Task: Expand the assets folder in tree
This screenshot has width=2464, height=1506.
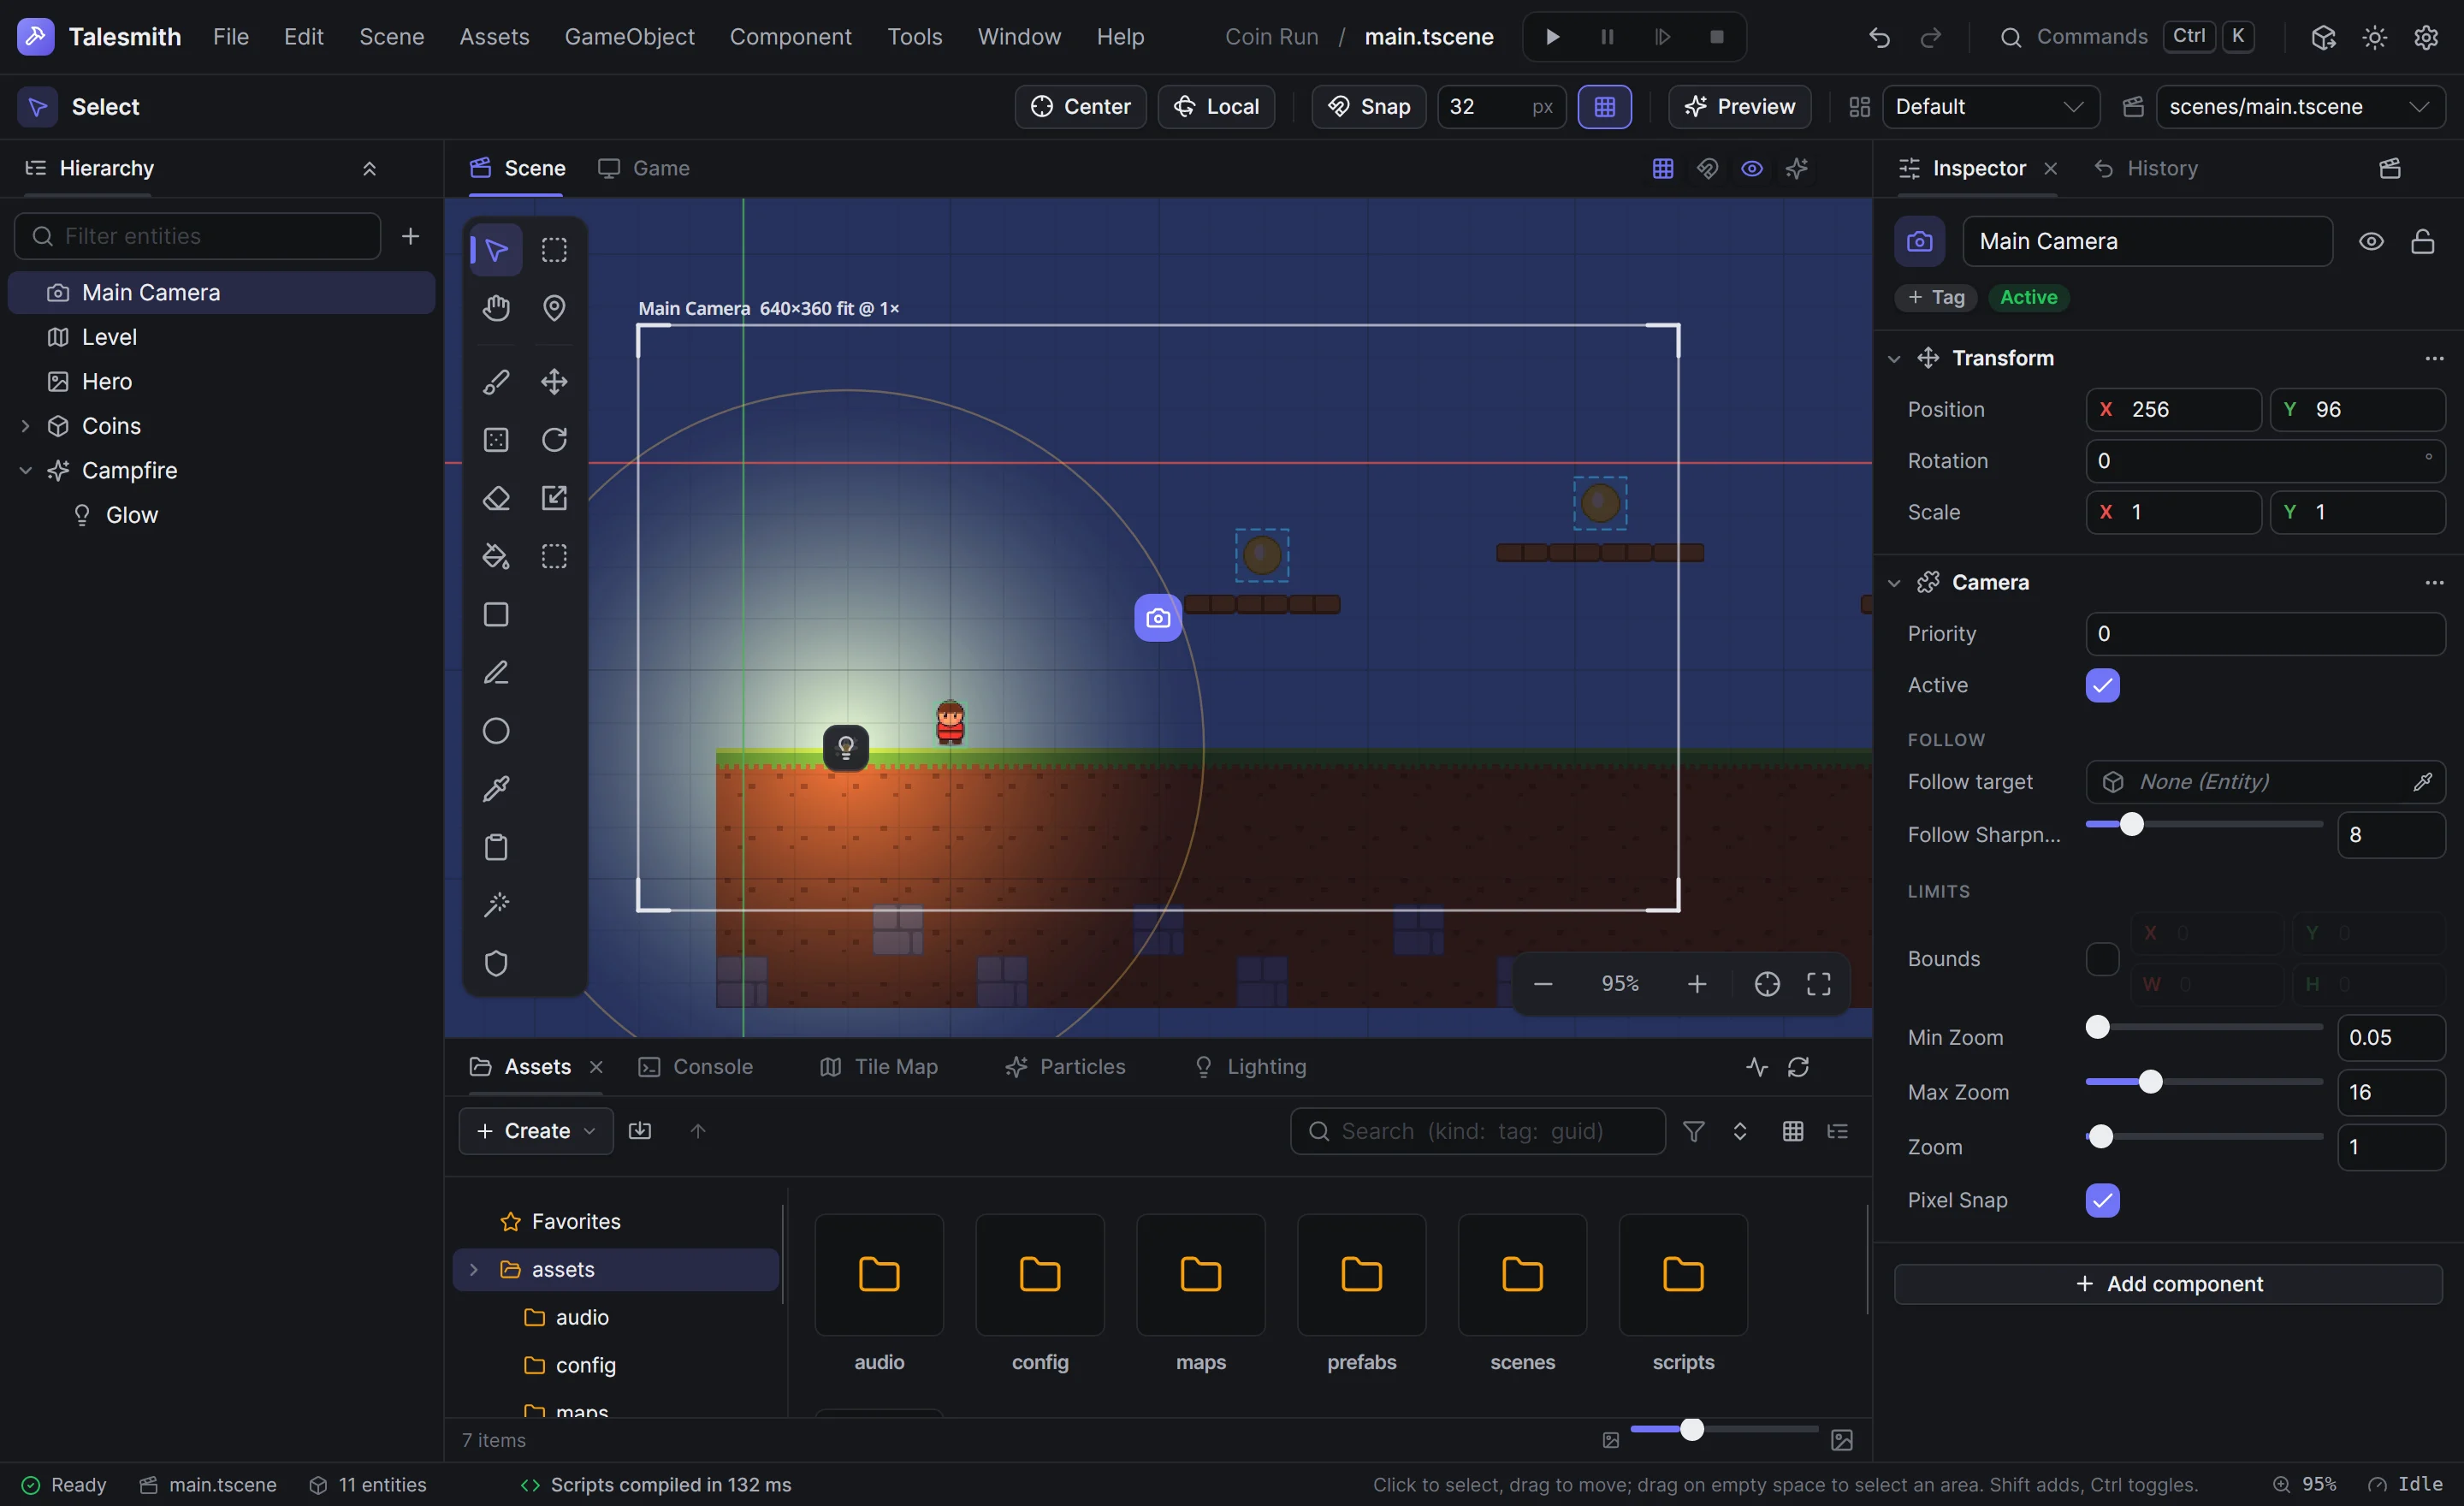Action: pos(474,1269)
